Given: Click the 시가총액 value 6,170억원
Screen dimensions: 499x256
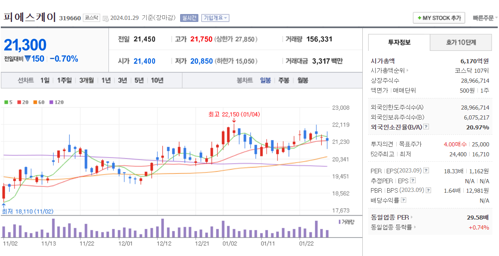Looking at the screenshot, I should (475, 61).
